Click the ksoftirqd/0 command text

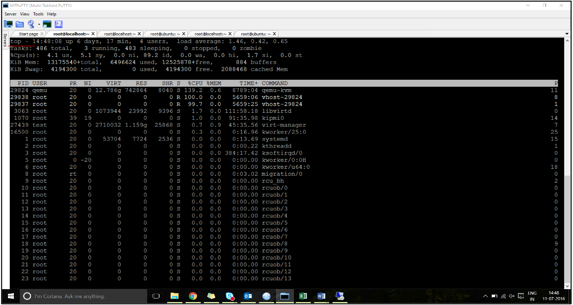pos(282,153)
